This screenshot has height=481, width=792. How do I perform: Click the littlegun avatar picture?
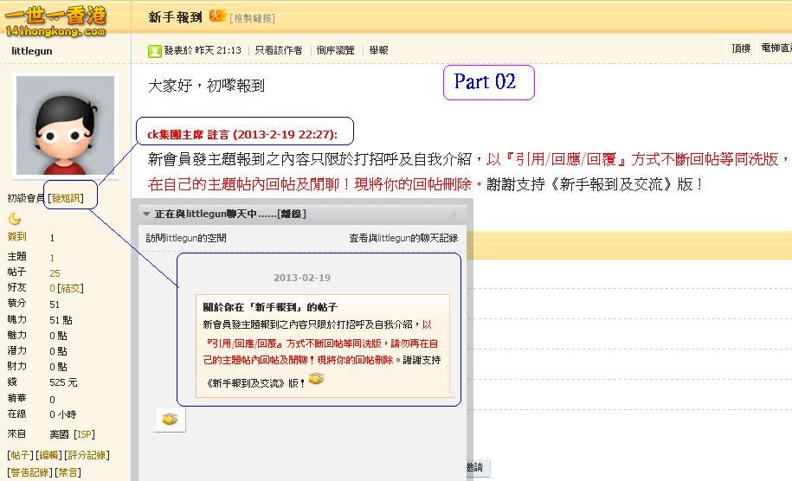(65, 125)
